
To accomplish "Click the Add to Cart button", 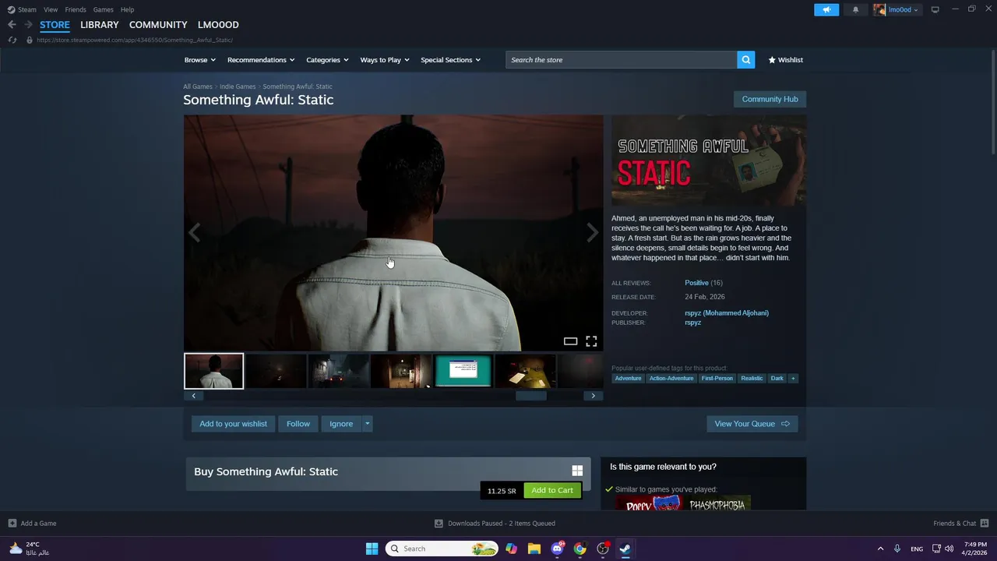I will click(x=552, y=490).
